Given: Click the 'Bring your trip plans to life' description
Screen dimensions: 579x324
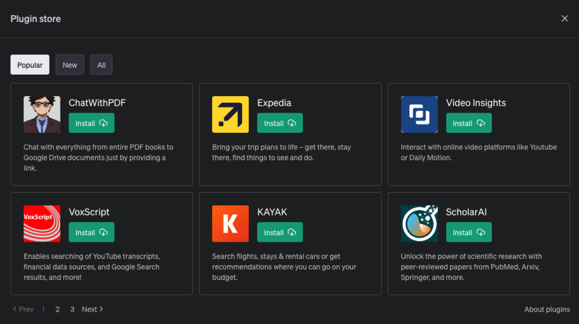Looking at the screenshot, I should (282, 152).
